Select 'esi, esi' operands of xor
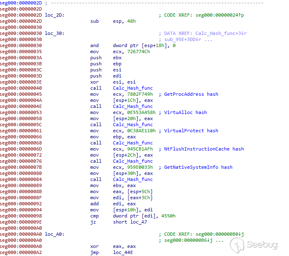This screenshot has height=256, width=289. (124, 82)
